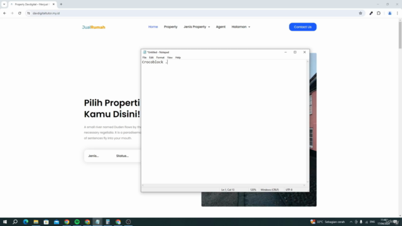Open the network tray icon
Image resolution: width=402 pixels, height=226 pixels.
[x=366, y=222]
